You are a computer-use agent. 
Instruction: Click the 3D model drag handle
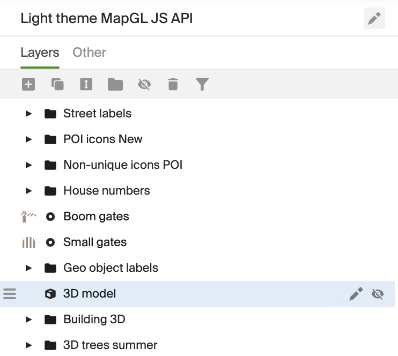[10, 294]
